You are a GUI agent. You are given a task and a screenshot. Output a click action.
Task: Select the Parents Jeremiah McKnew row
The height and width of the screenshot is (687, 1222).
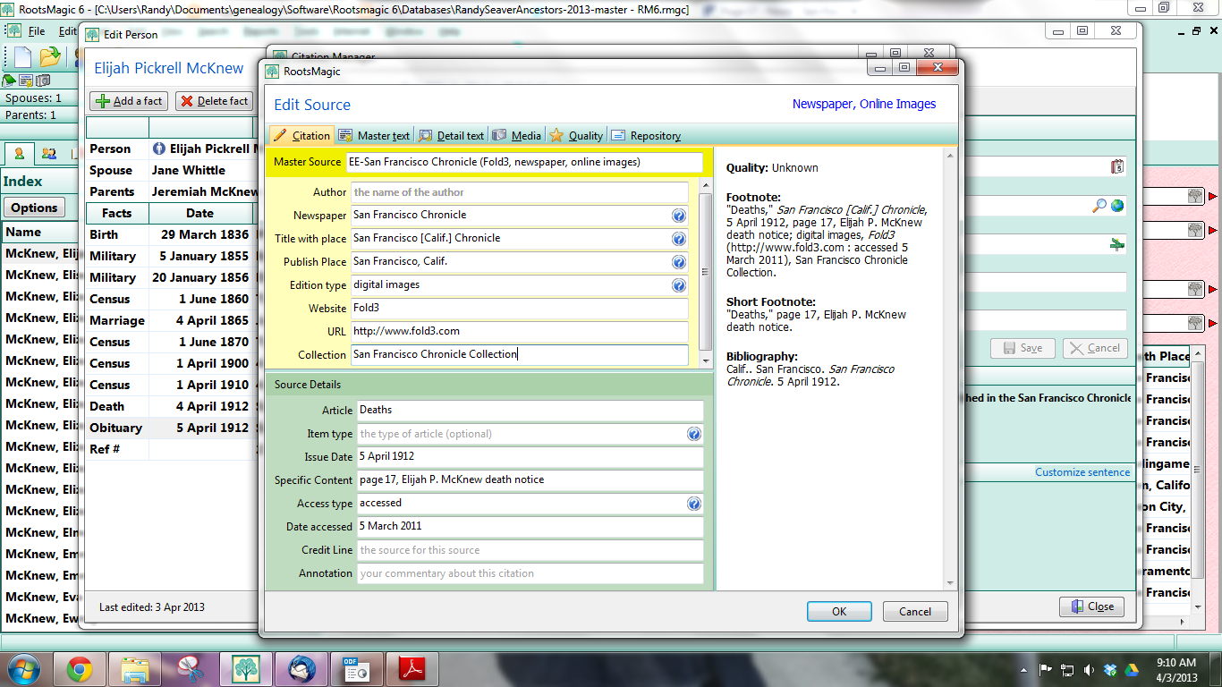click(x=172, y=191)
